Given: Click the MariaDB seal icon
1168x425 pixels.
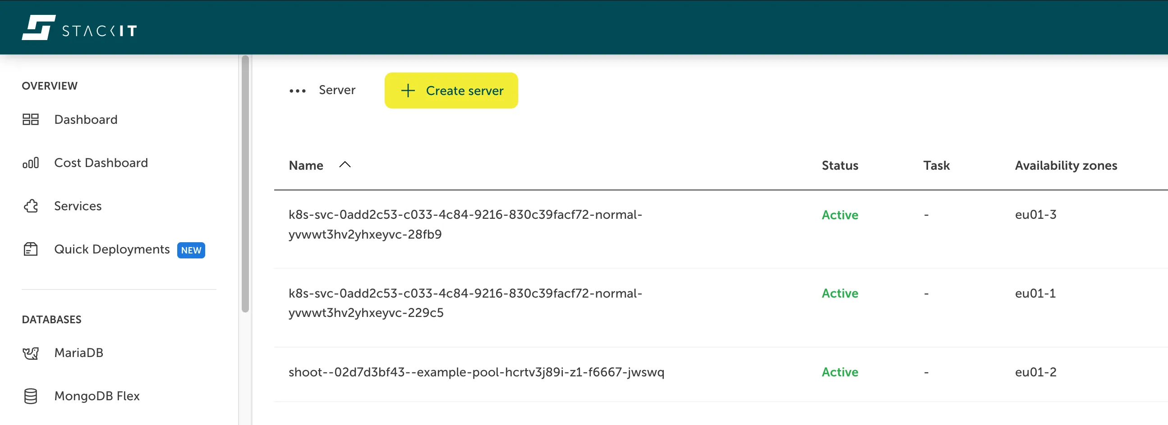Looking at the screenshot, I should point(30,353).
